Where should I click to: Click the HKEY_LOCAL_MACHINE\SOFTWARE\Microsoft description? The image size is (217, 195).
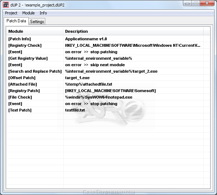(133, 45)
